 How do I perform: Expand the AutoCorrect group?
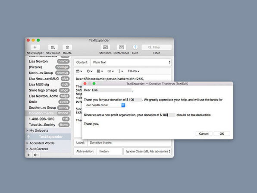point(27,149)
